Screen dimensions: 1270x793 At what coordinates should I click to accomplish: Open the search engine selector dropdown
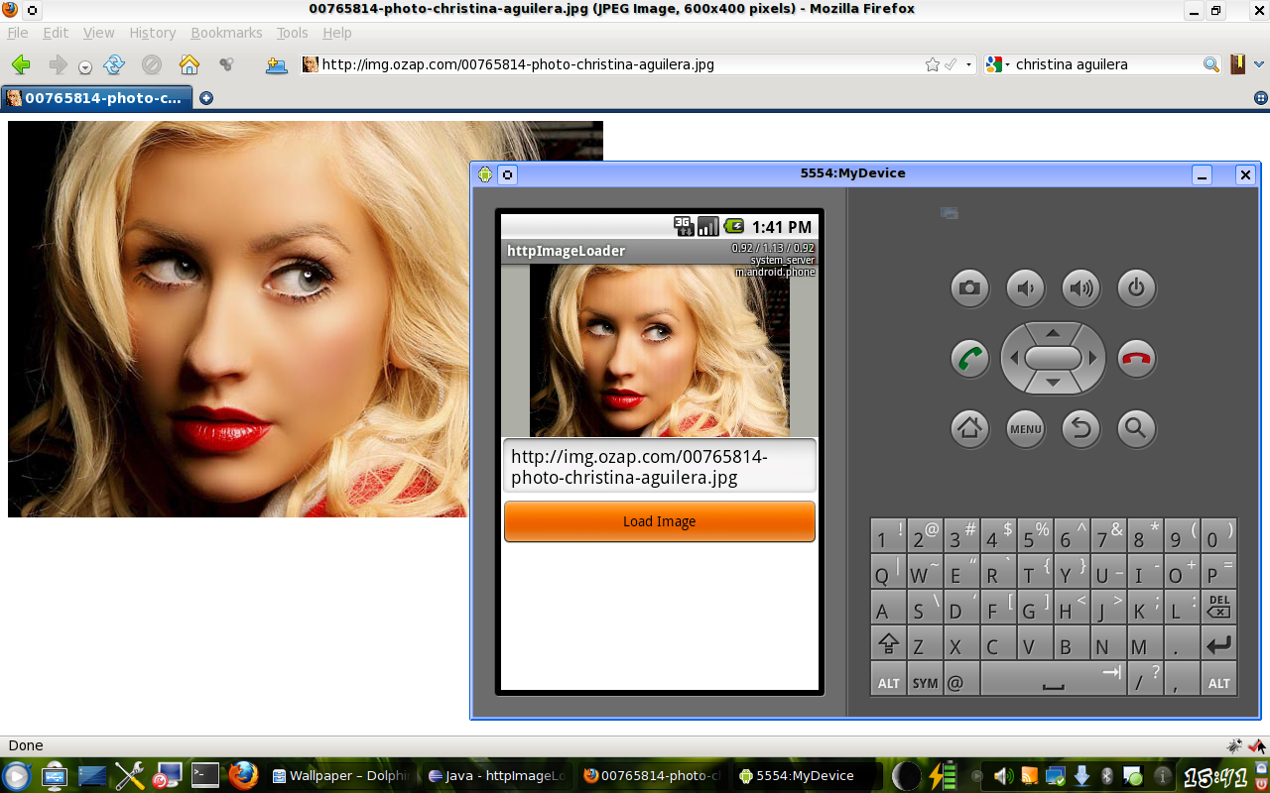(1008, 64)
